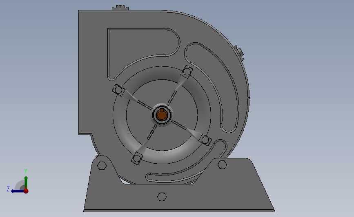Click the blue Z axis arrow
Screen dimensions: 354x217
[18, 191]
